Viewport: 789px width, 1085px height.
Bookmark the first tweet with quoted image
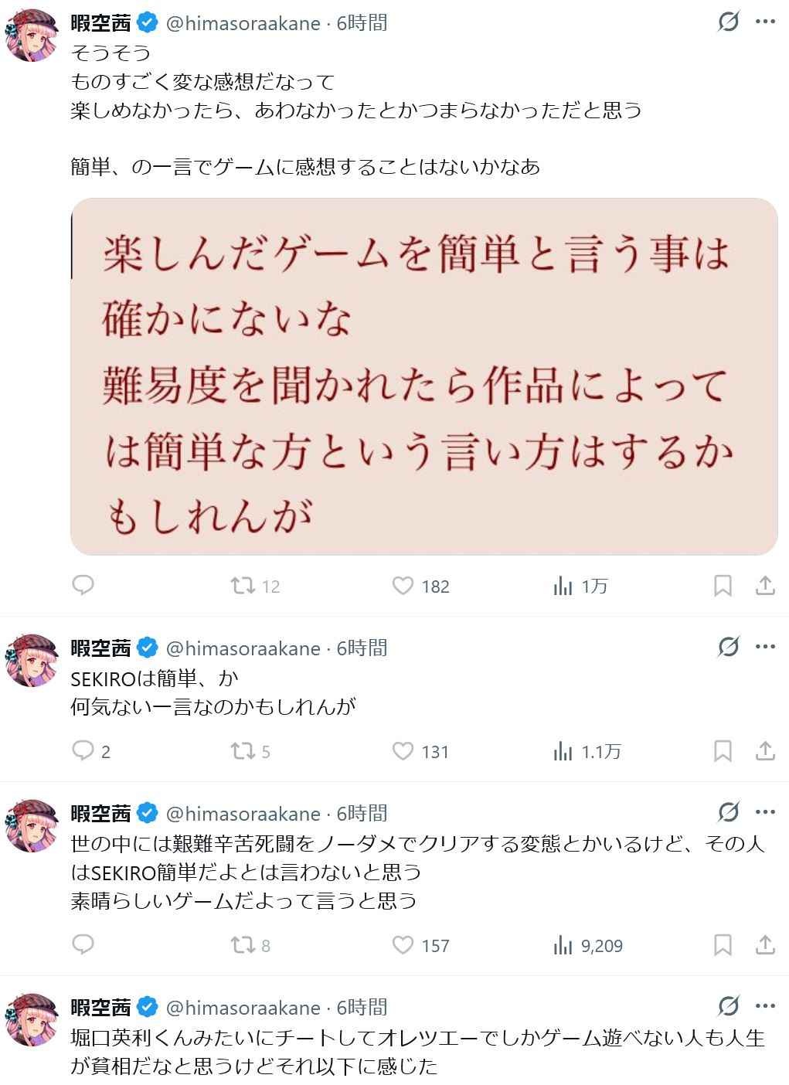point(723,586)
